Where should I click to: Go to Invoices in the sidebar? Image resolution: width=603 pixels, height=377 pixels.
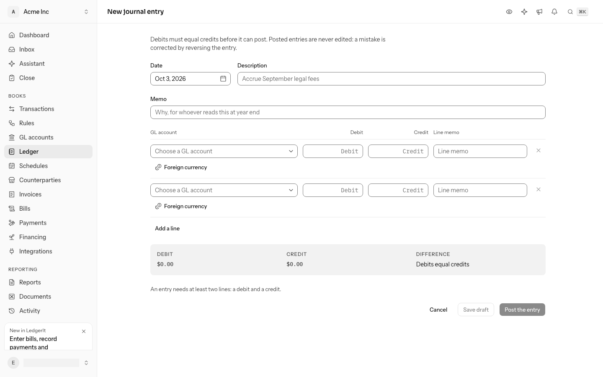[49, 194]
